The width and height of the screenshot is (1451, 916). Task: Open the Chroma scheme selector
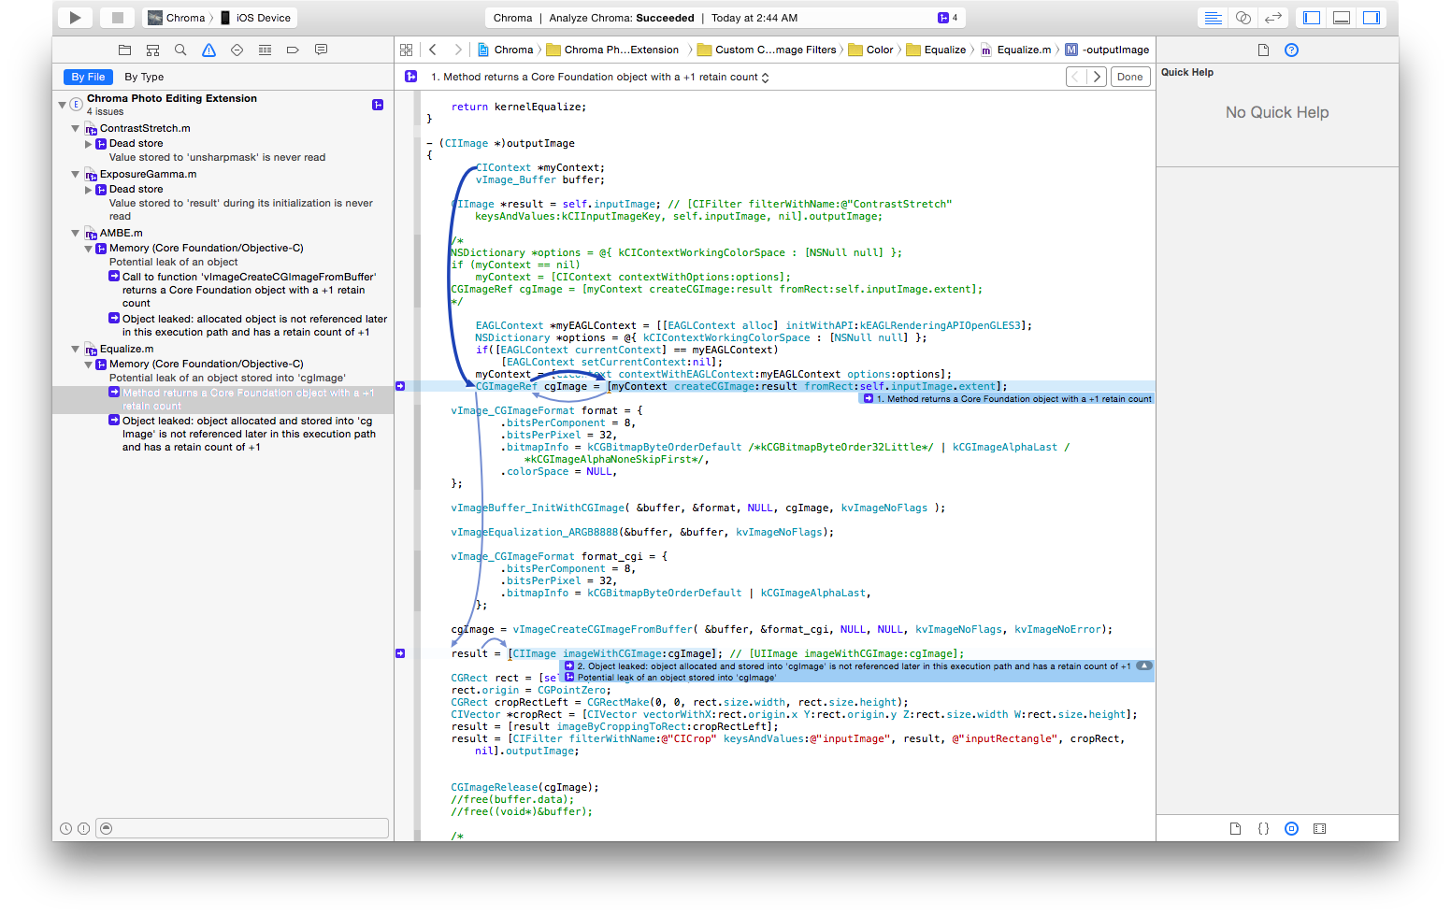(x=179, y=18)
